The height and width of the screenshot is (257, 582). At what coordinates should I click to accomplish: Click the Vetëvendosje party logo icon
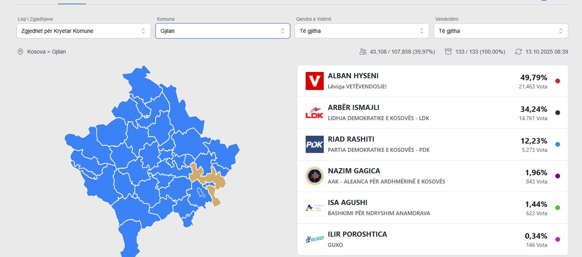314,81
